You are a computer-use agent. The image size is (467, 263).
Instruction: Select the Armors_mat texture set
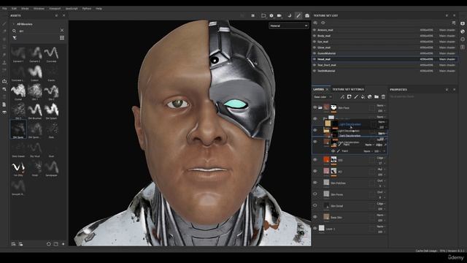click(385, 30)
